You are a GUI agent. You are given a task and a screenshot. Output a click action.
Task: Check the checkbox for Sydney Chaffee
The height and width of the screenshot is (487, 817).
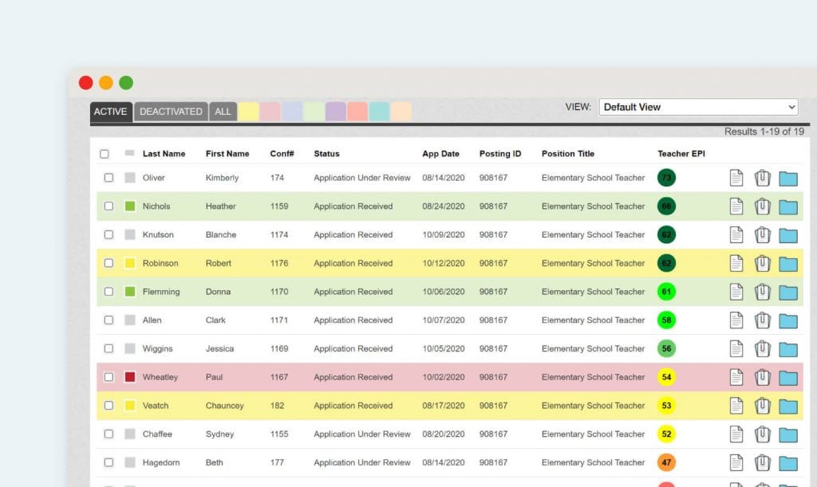click(x=109, y=434)
